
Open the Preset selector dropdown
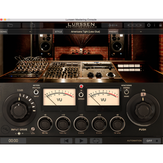[x=141, y=32]
